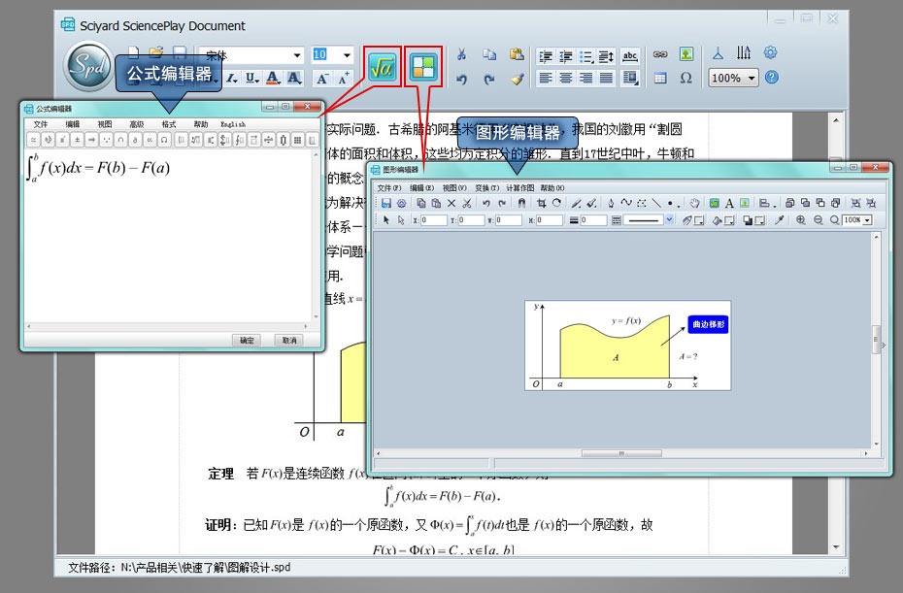The width and height of the screenshot is (903, 593).
Task: Open font color A dropdown
Action: tap(274, 78)
